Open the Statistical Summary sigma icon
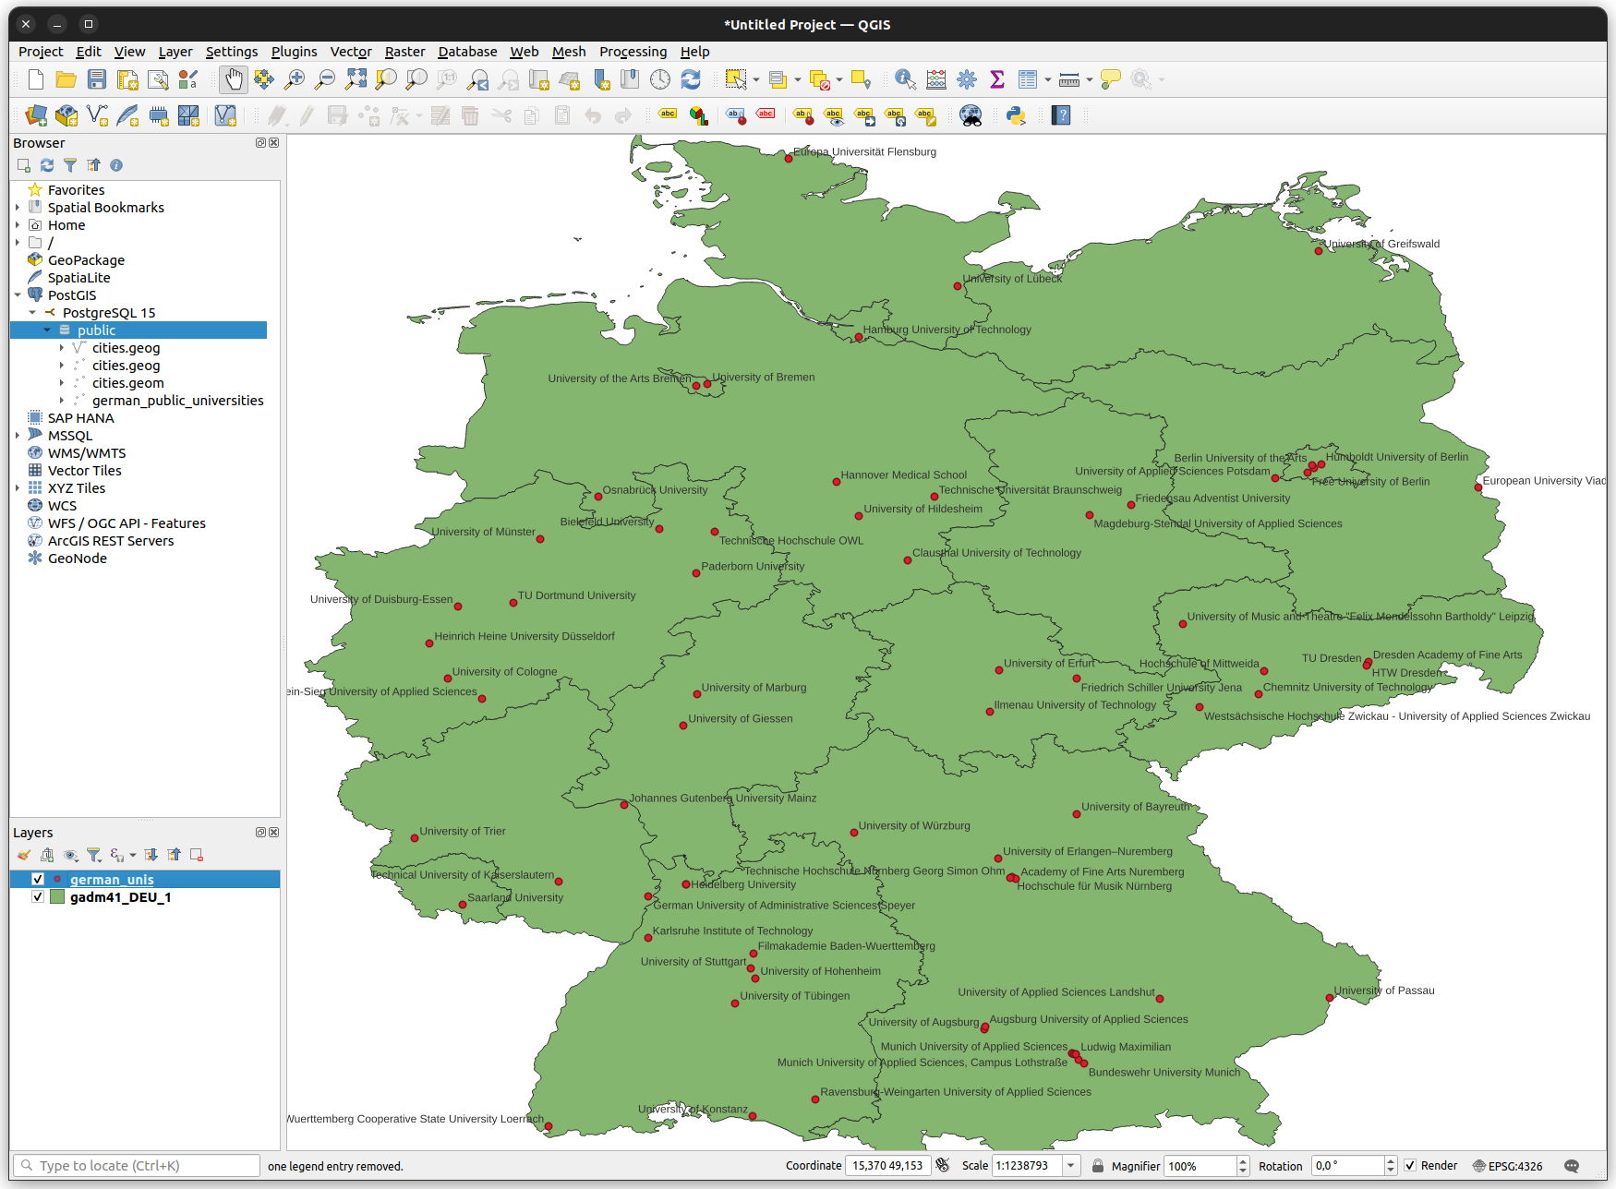Screen dimensions: 1616x1189 [997, 80]
